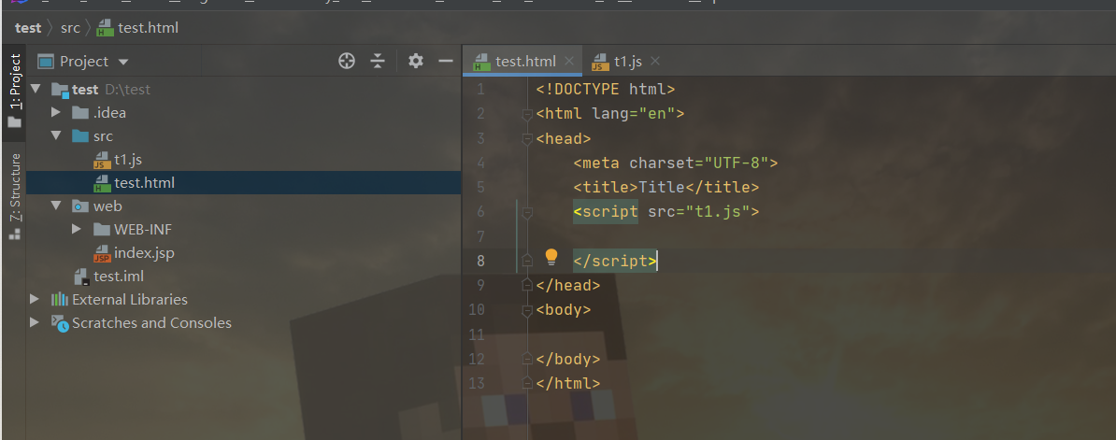The height and width of the screenshot is (440, 1116).
Task: Toggle the Z: Structure tool window tab
Action: (13, 194)
